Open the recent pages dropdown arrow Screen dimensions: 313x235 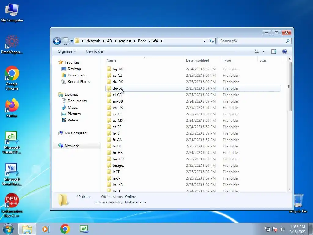pos(72,41)
